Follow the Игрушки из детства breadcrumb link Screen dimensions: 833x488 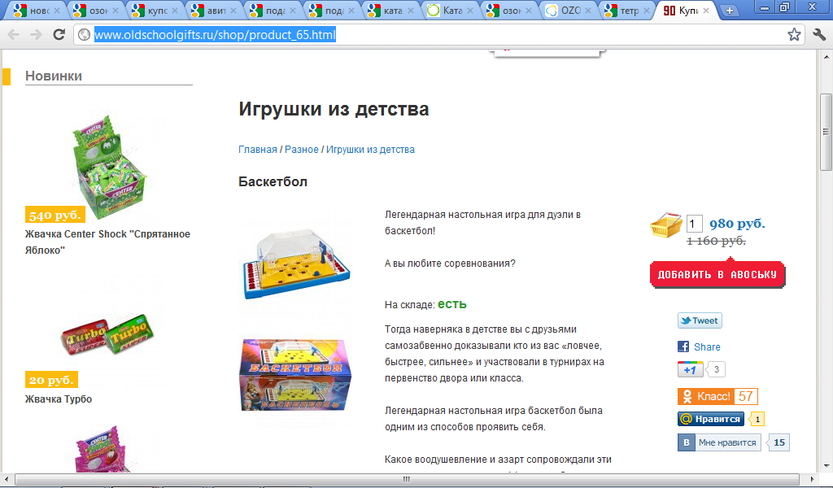pos(370,150)
